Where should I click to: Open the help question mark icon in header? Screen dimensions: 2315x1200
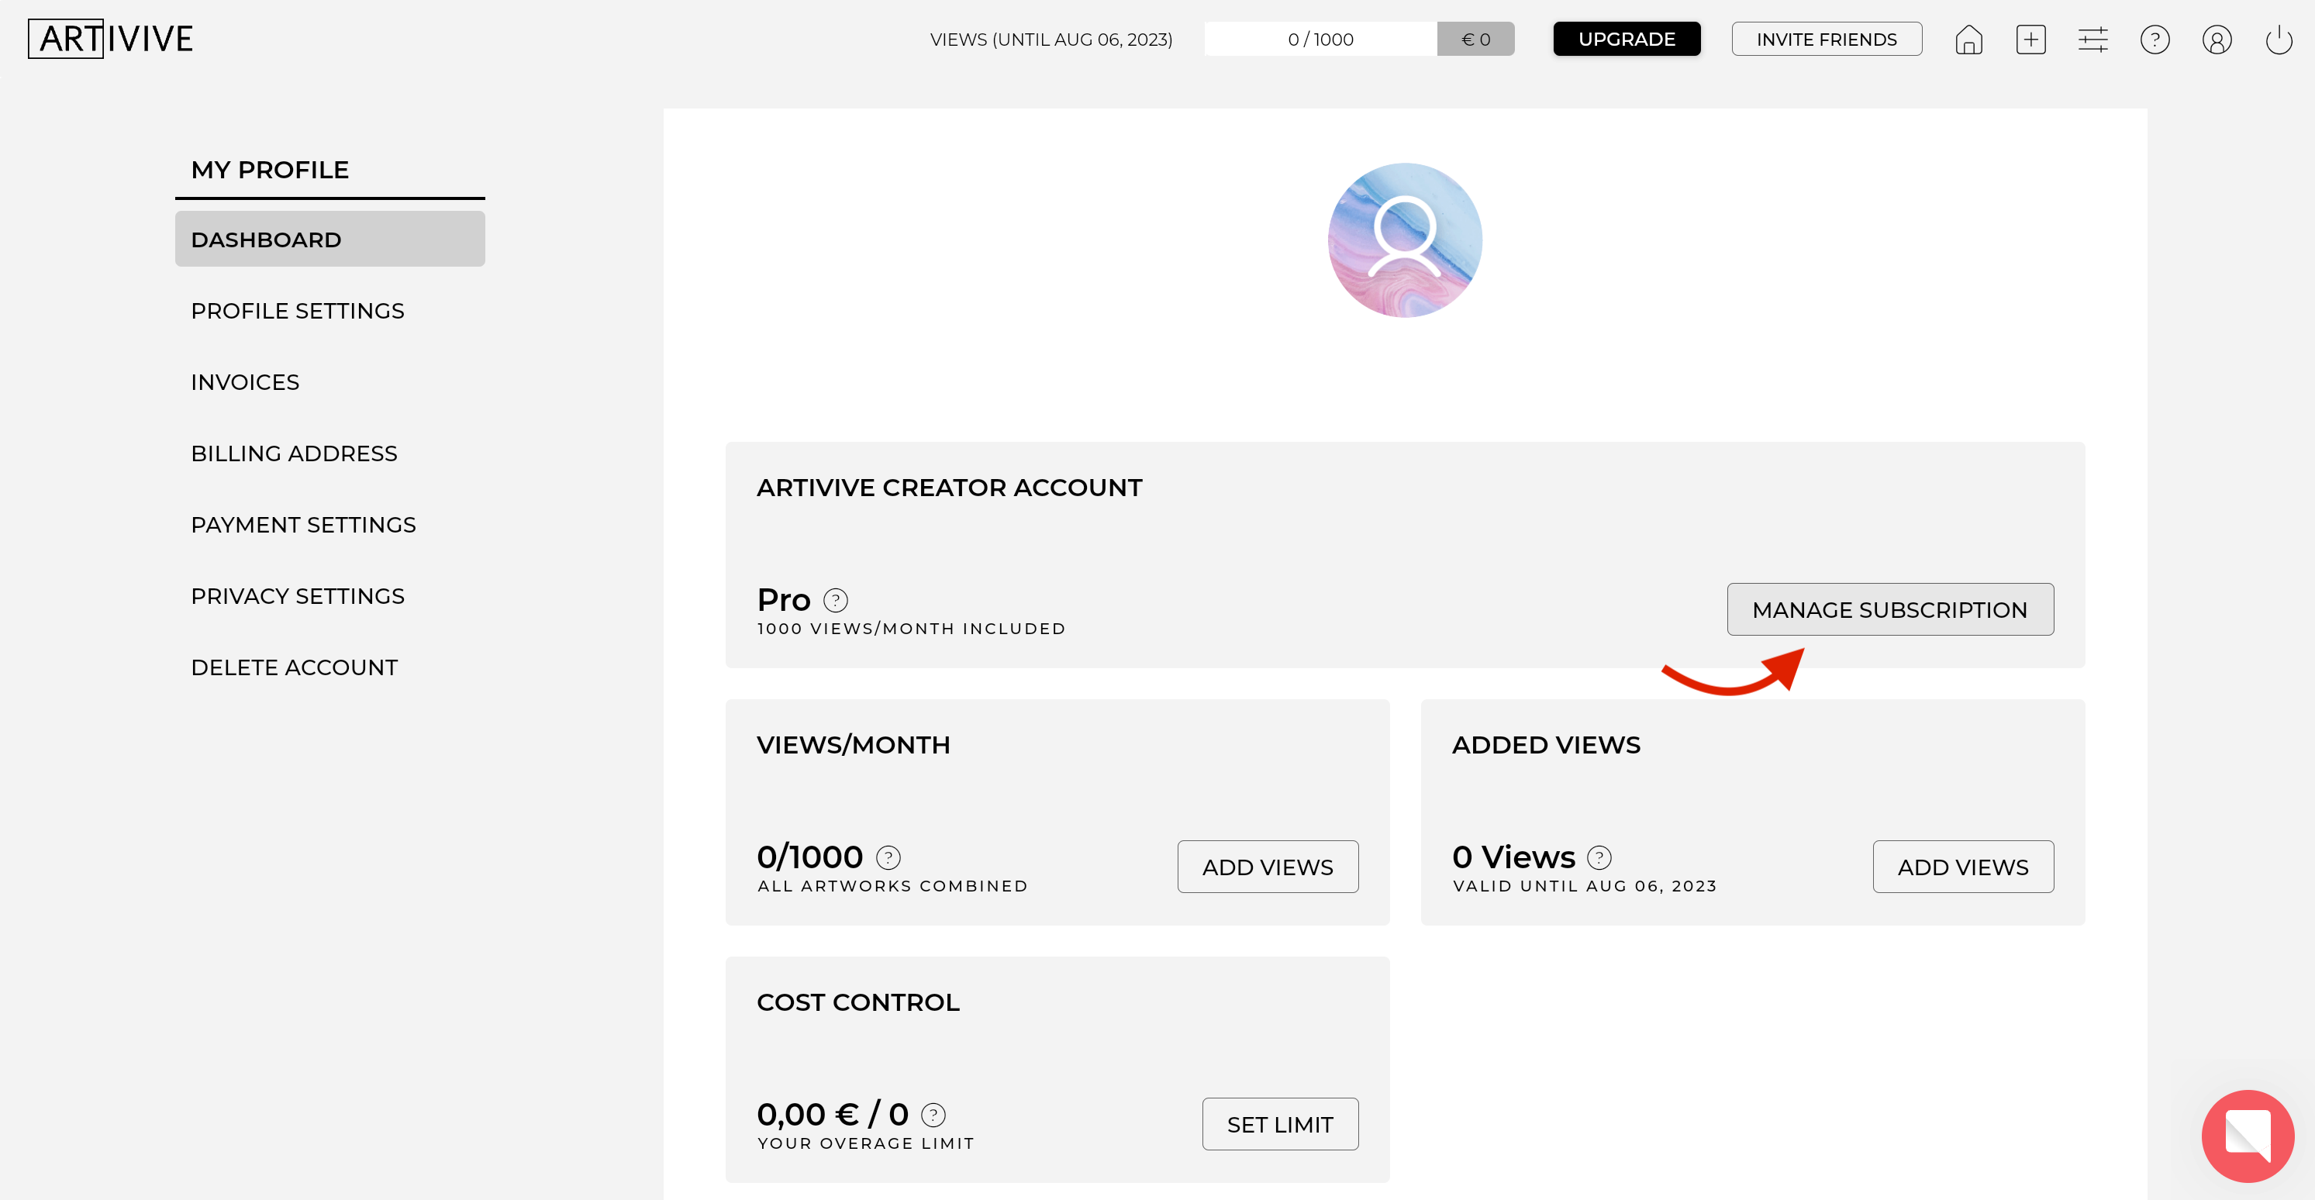click(x=2155, y=40)
